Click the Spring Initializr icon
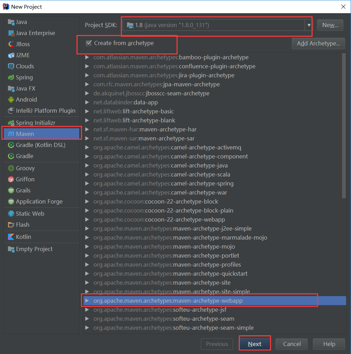 tap(11, 123)
